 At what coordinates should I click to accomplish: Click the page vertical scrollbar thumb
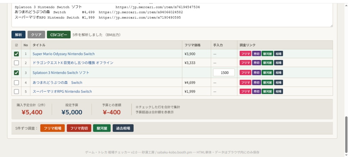click(x=346, y=135)
